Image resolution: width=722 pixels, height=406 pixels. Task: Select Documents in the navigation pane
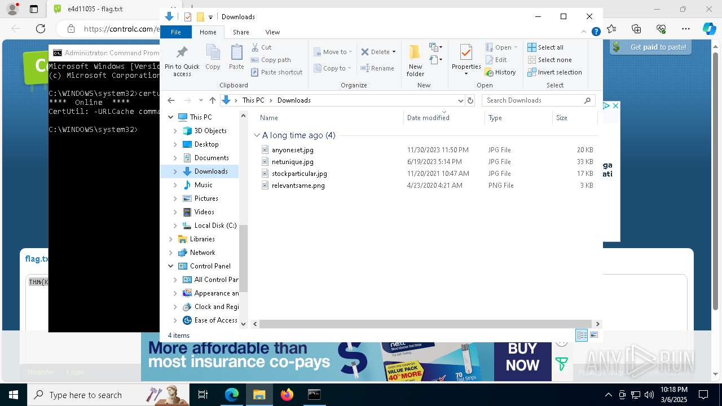click(x=212, y=158)
